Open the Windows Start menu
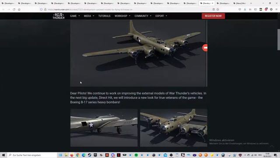Screen dimensions: 280x158 click(x=3, y=155)
